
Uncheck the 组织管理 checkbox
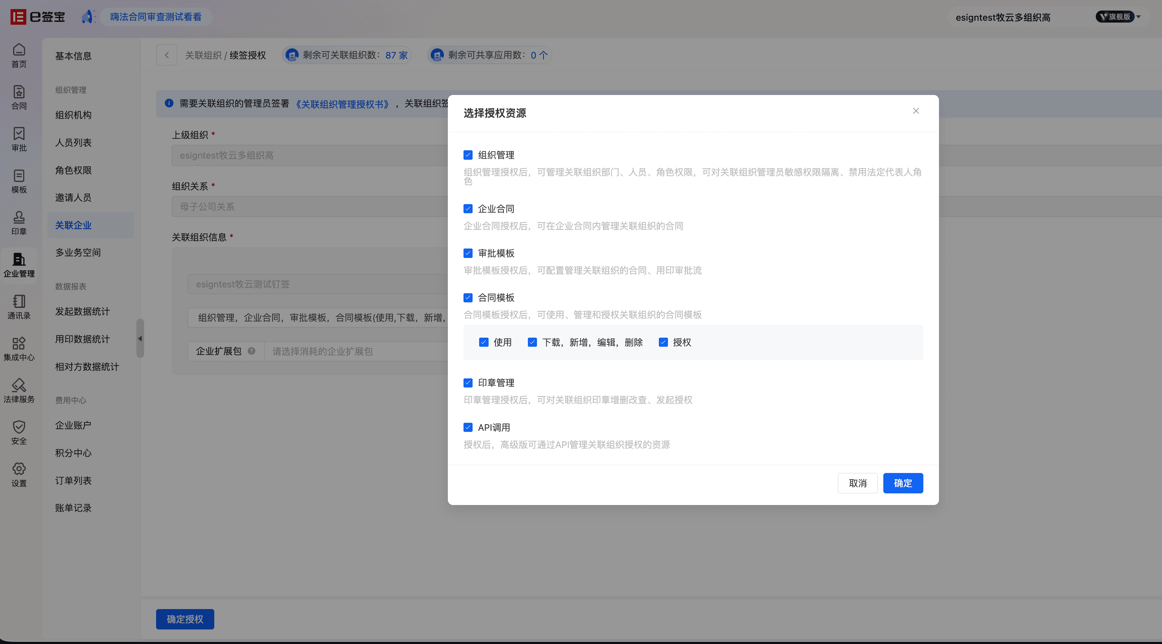point(468,155)
